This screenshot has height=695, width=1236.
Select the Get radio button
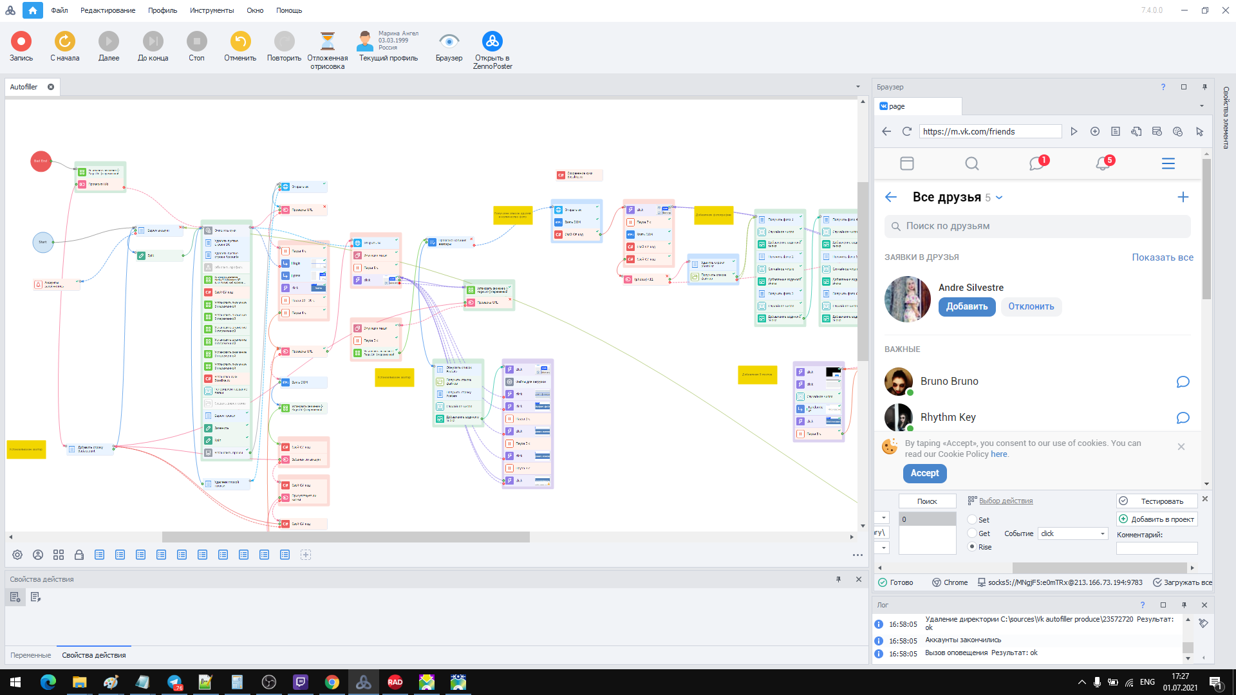click(972, 533)
